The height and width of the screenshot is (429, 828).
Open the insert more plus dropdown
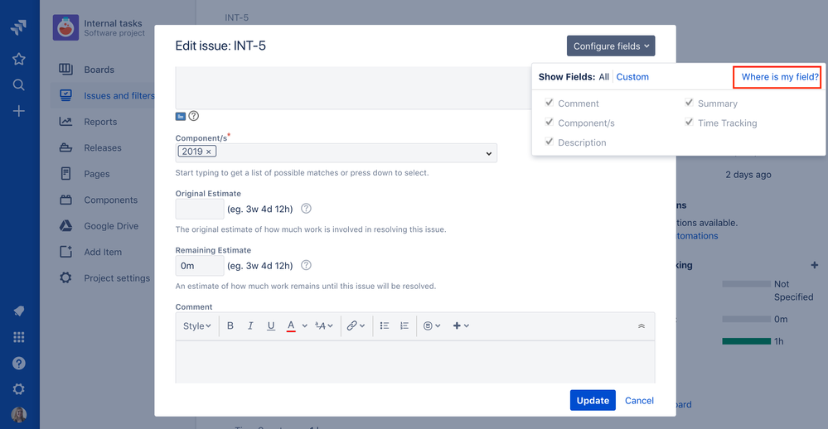461,325
